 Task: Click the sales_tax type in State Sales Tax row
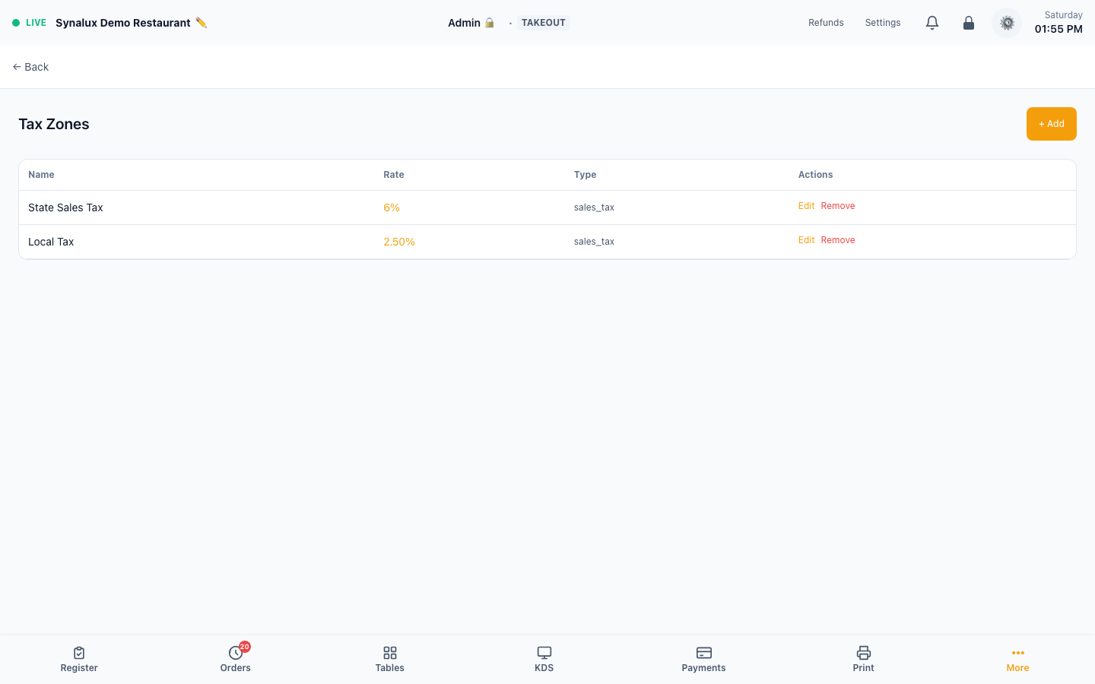click(x=594, y=207)
